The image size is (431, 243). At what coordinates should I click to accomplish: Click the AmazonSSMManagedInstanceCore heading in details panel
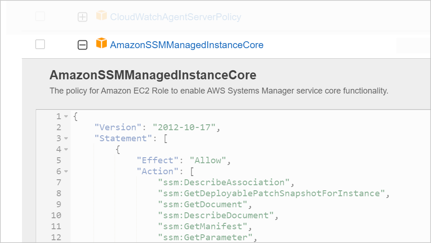pos(153,75)
